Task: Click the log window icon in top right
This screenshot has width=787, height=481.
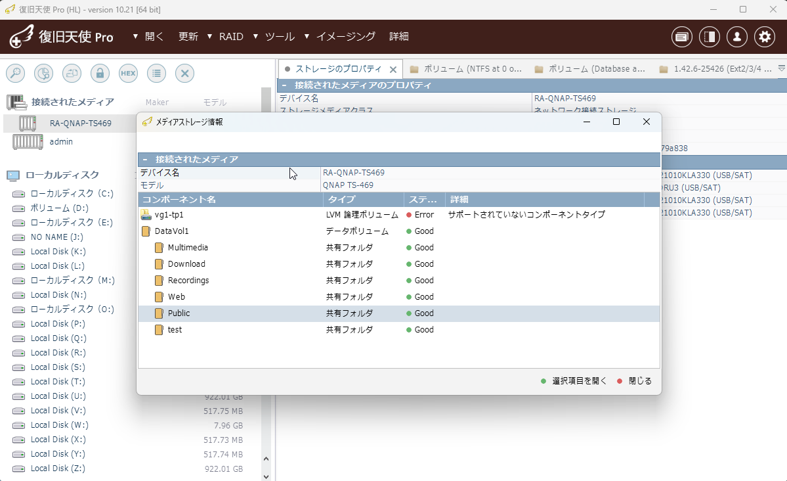Action: pos(681,37)
